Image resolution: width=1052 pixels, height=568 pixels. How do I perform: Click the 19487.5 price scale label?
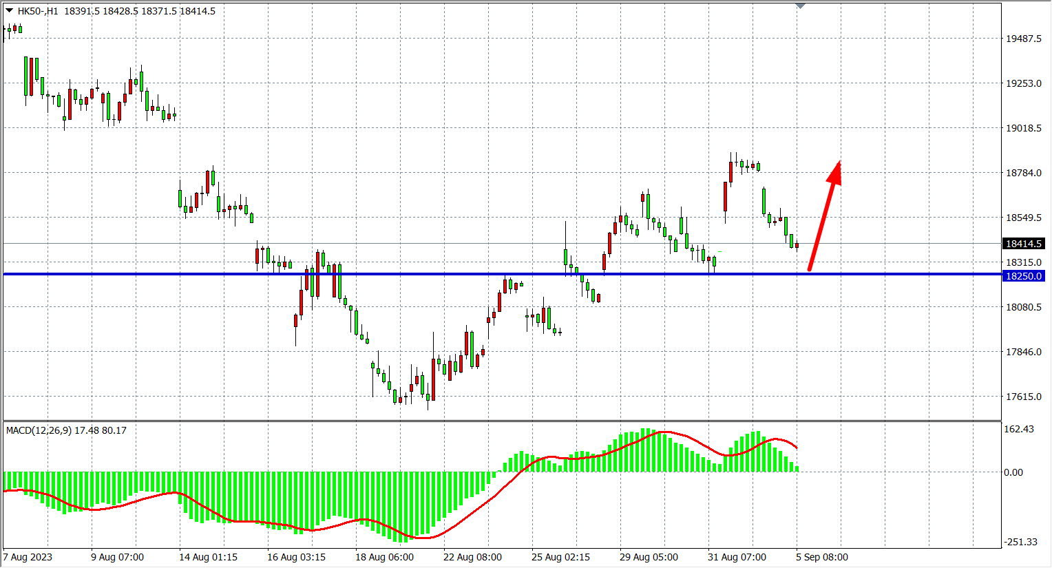tap(1024, 39)
